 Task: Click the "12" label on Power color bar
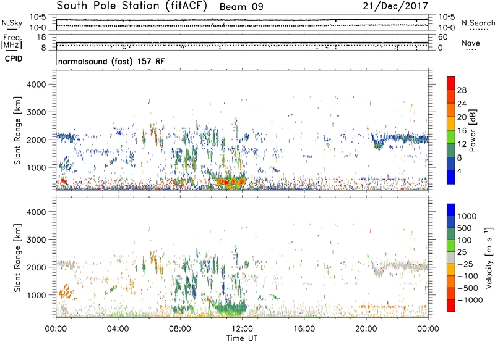pyautogui.click(x=462, y=144)
